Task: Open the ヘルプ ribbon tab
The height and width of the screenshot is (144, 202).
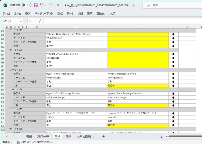Action: tap(112, 13)
